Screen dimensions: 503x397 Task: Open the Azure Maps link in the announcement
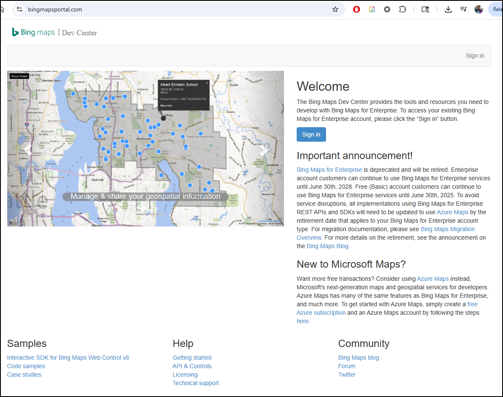click(x=452, y=212)
